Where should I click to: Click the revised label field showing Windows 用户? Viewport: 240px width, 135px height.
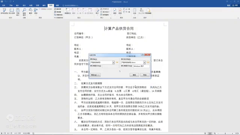[141, 66]
